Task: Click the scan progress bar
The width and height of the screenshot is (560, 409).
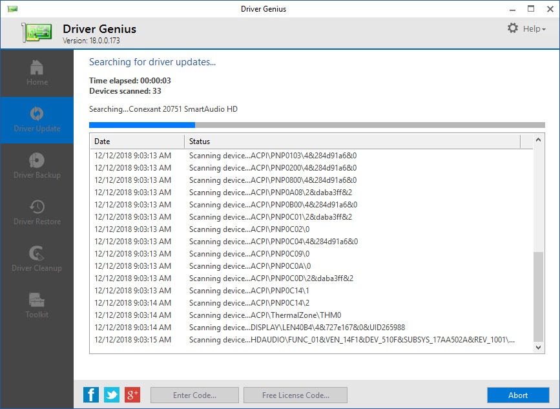Action: click(x=316, y=125)
